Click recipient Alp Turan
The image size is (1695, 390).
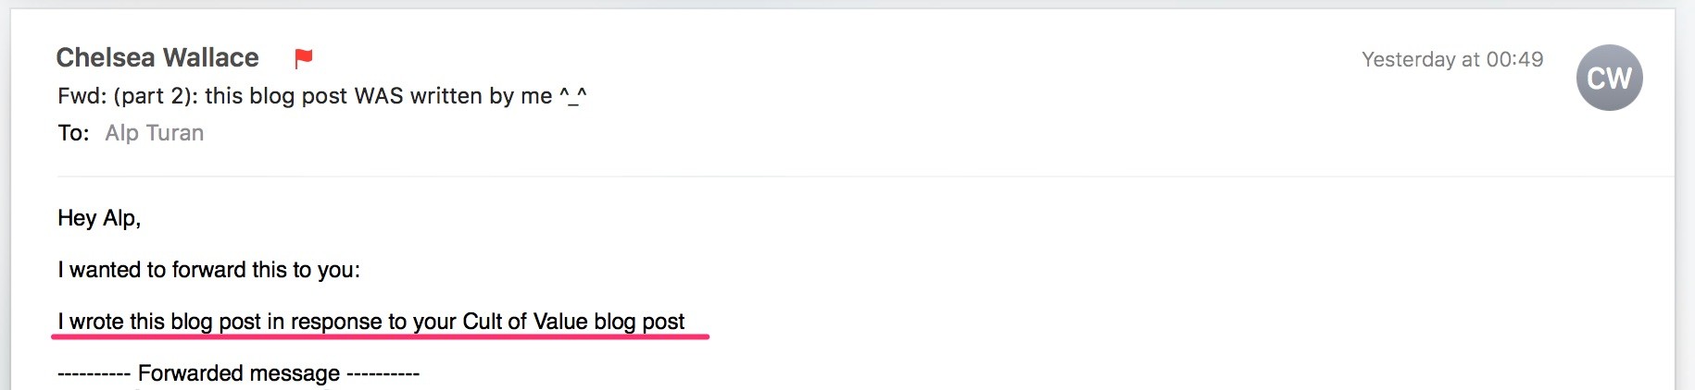point(155,133)
